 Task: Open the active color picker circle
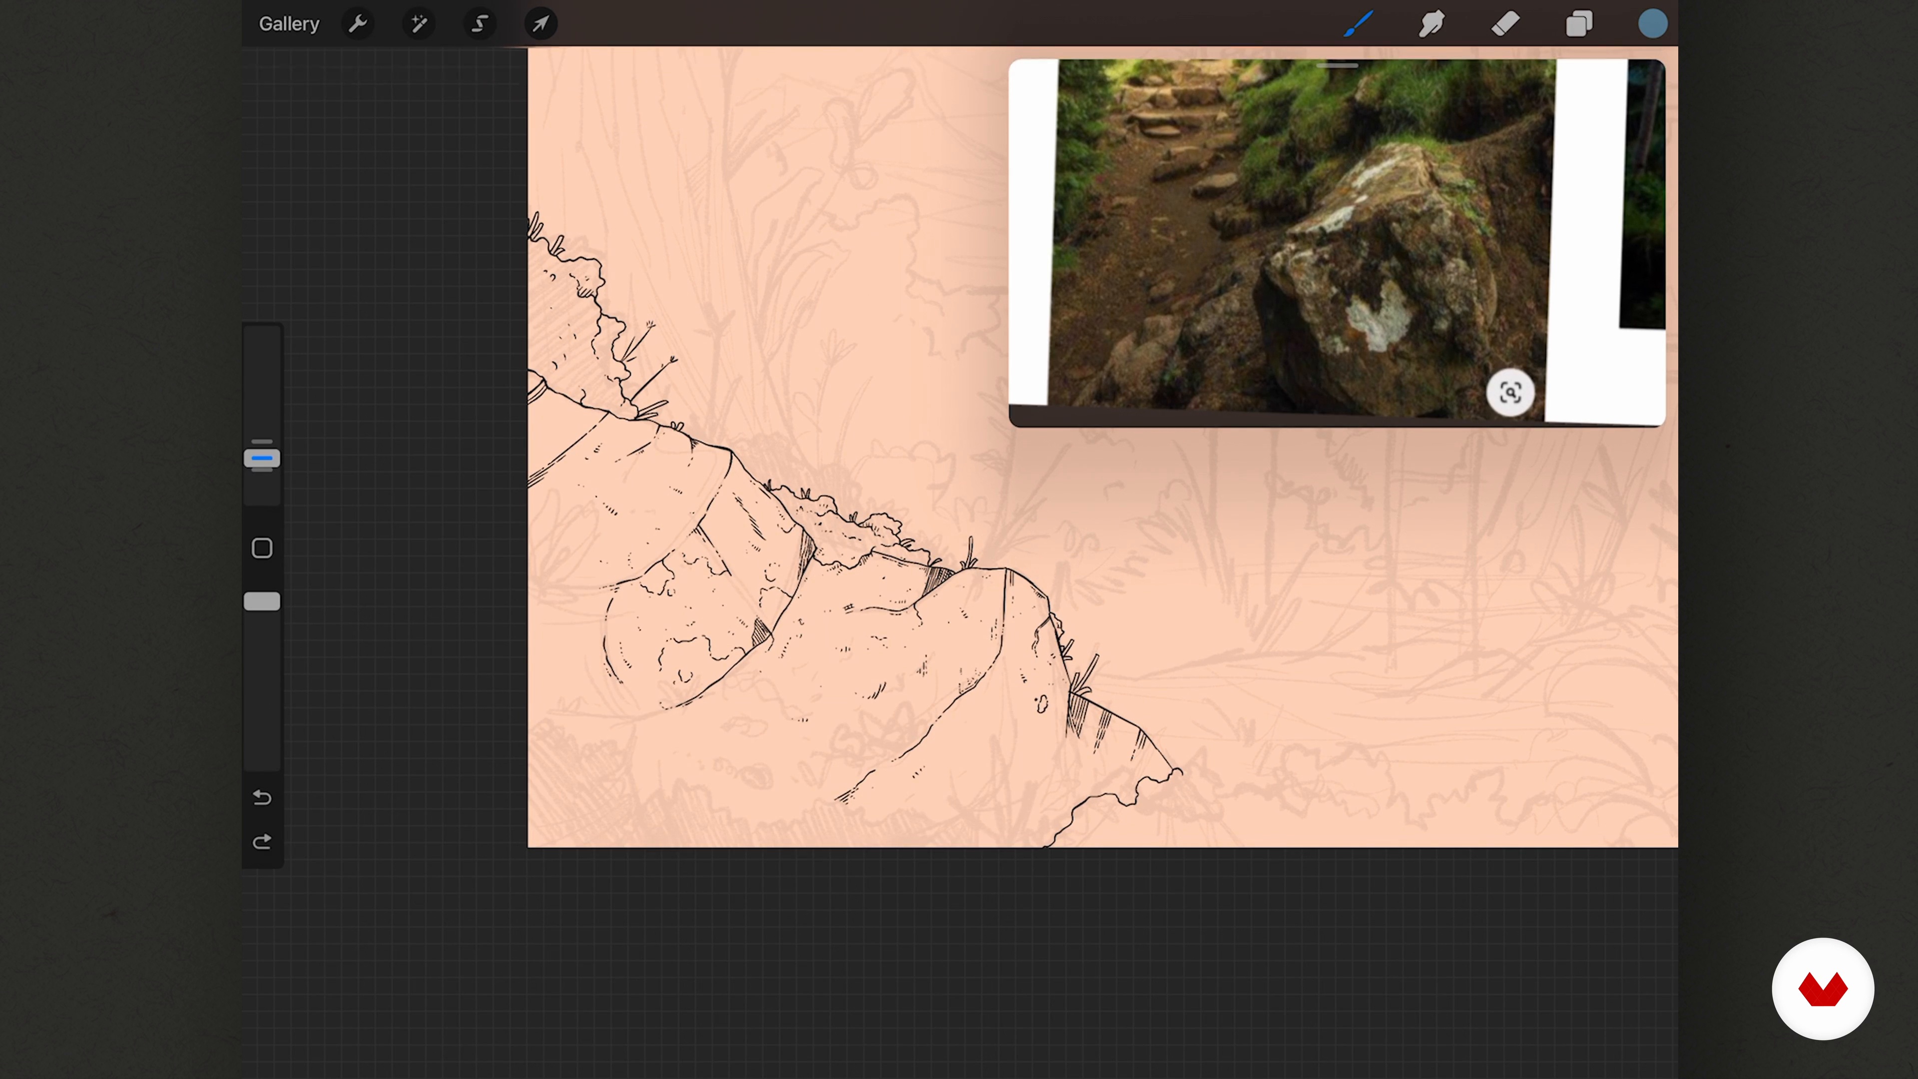[1652, 24]
